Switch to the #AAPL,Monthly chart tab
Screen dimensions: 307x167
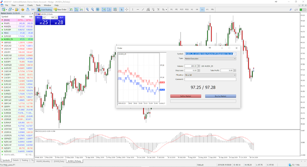43,161
